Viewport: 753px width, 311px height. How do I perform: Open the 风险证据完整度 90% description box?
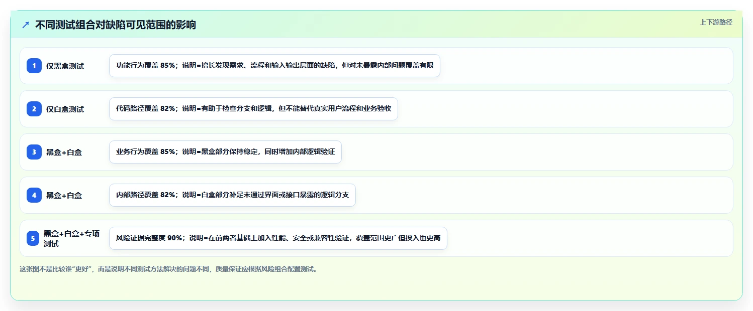tap(278, 238)
